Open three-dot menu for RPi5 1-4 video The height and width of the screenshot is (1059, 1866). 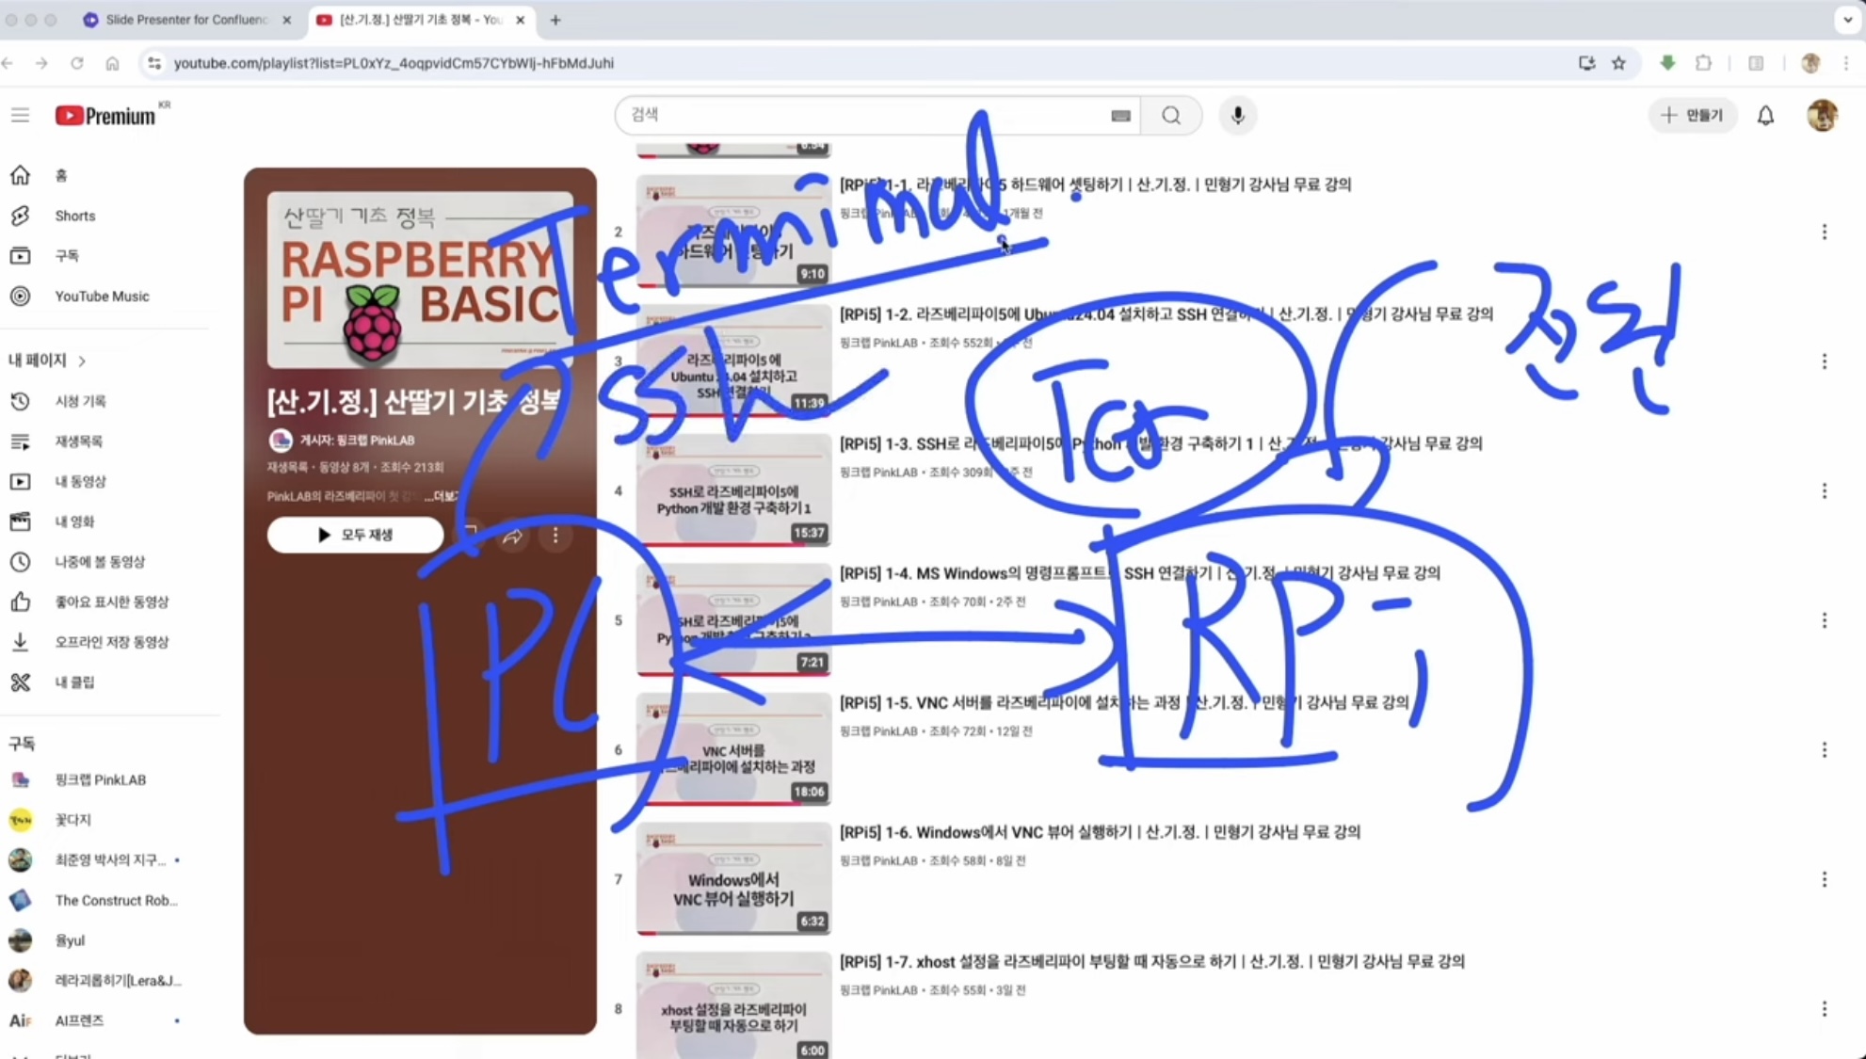[1824, 620]
